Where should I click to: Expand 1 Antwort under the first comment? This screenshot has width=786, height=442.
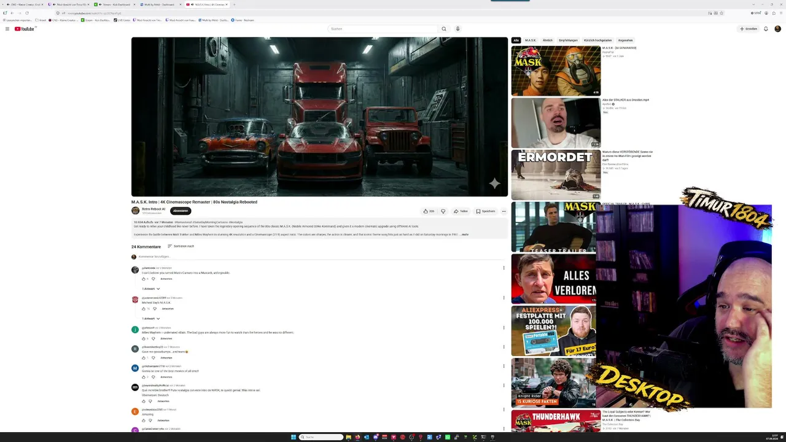click(150, 289)
